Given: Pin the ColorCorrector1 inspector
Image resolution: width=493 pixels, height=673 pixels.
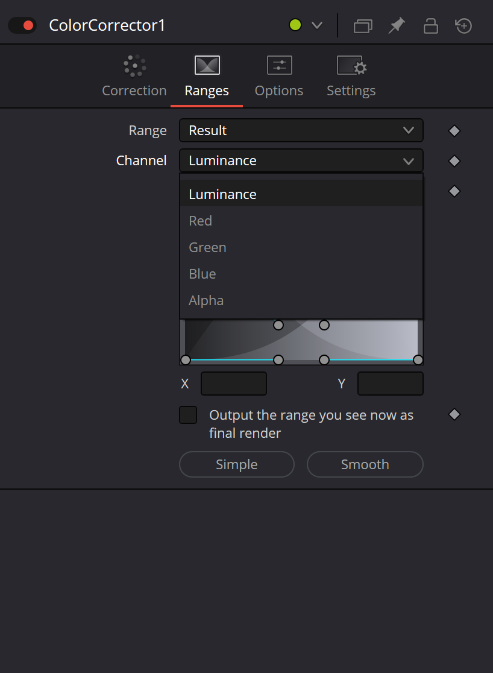Looking at the screenshot, I should tap(397, 26).
